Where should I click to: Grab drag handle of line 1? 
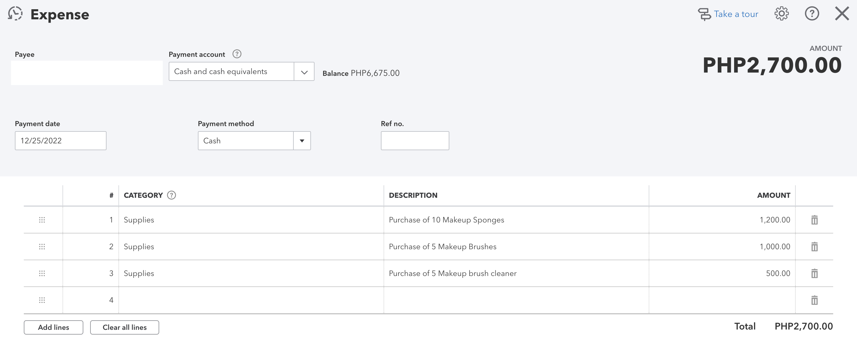click(x=42, y=220)
